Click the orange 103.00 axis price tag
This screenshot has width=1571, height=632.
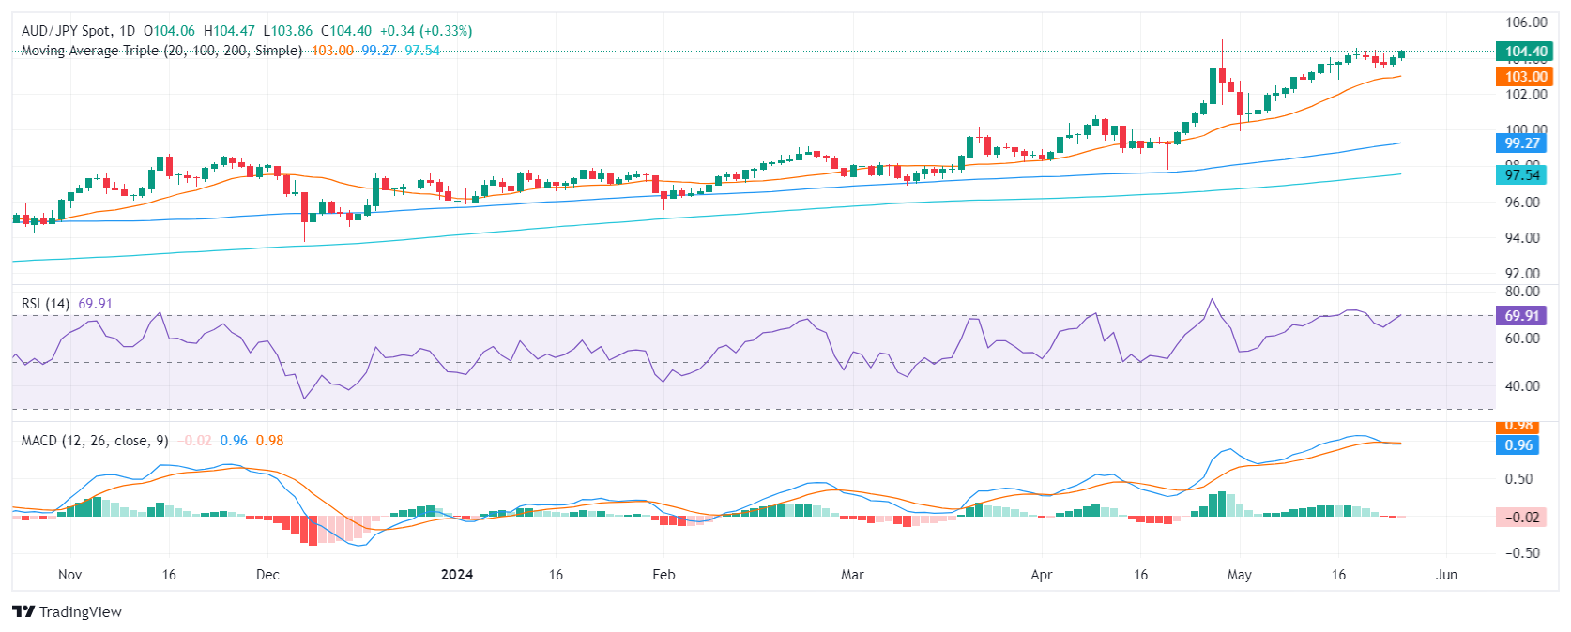[1525, 77]
